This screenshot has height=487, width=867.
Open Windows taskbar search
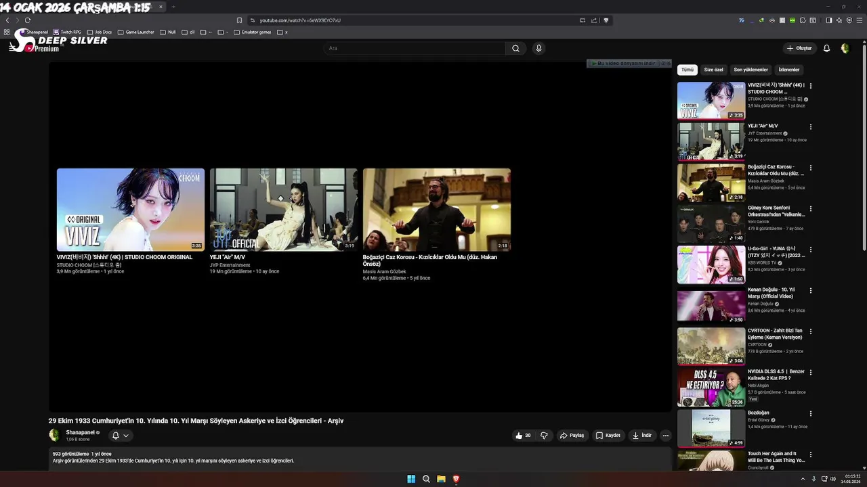click(x=426, y=479)
